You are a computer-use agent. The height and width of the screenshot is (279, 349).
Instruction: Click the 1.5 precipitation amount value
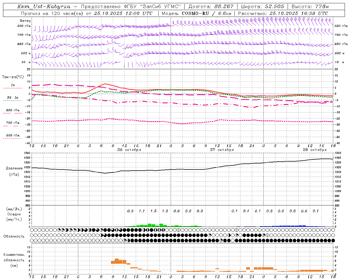pyautogui.click(x=154, y=211)
